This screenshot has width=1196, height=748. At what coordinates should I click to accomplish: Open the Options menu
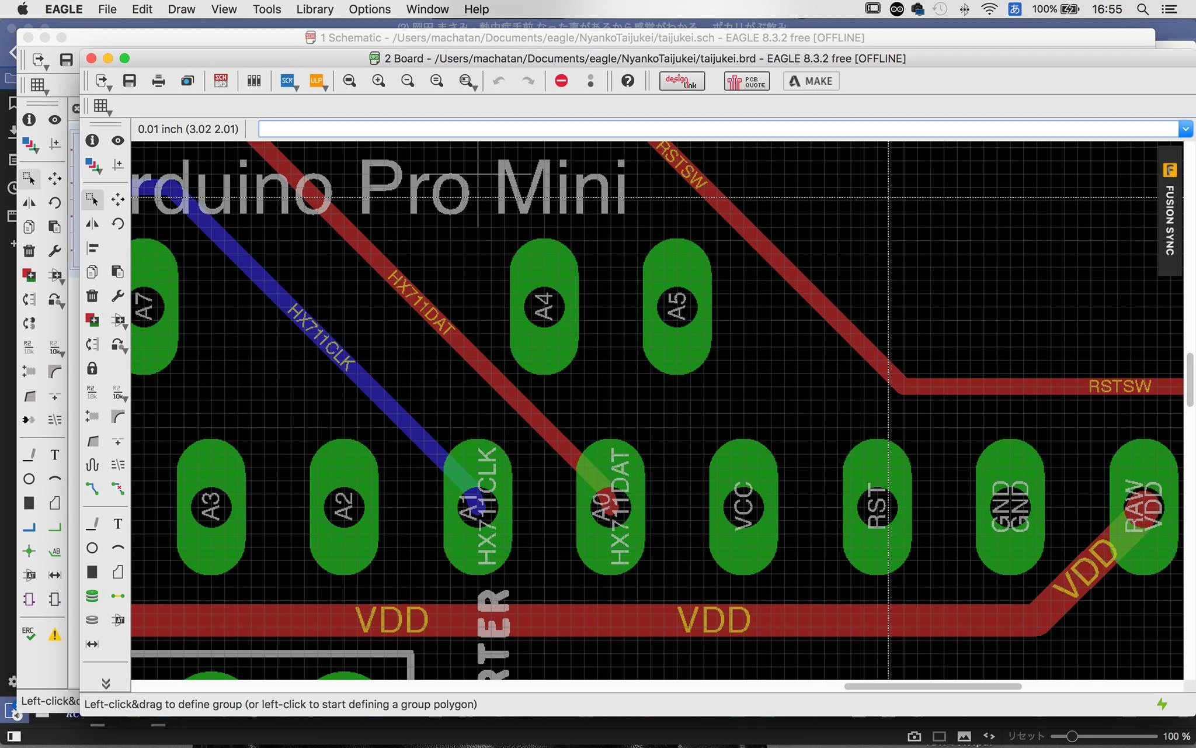370,9
